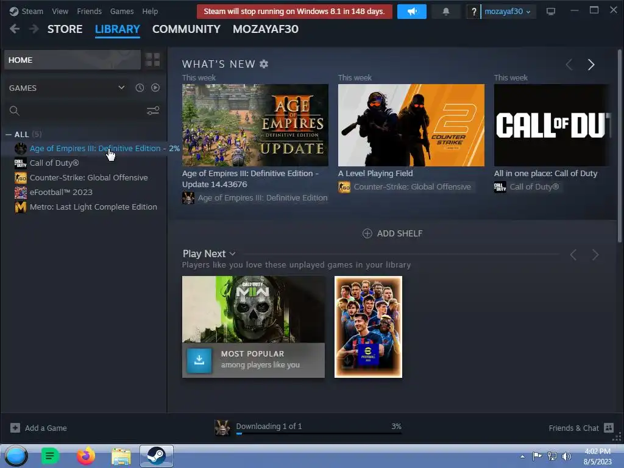
Task: Open the MOZAYAF30 profile tab
Action: click(x=266, y=29)
